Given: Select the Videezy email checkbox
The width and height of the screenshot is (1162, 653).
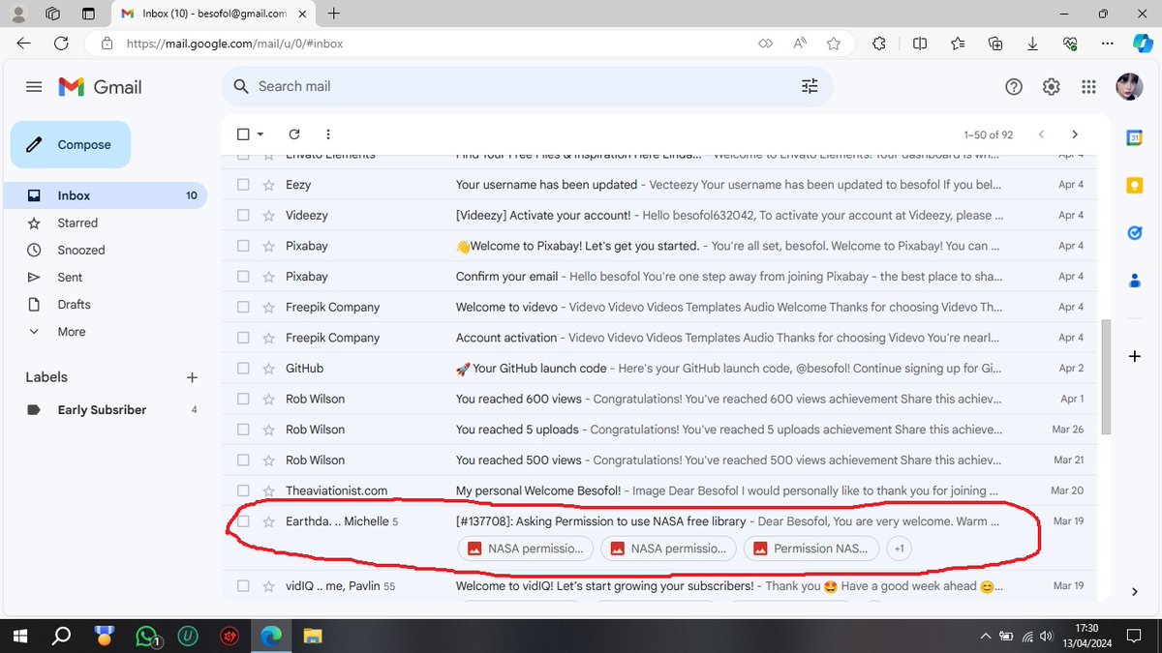Looking at the screenshot, I should [243, 215].
